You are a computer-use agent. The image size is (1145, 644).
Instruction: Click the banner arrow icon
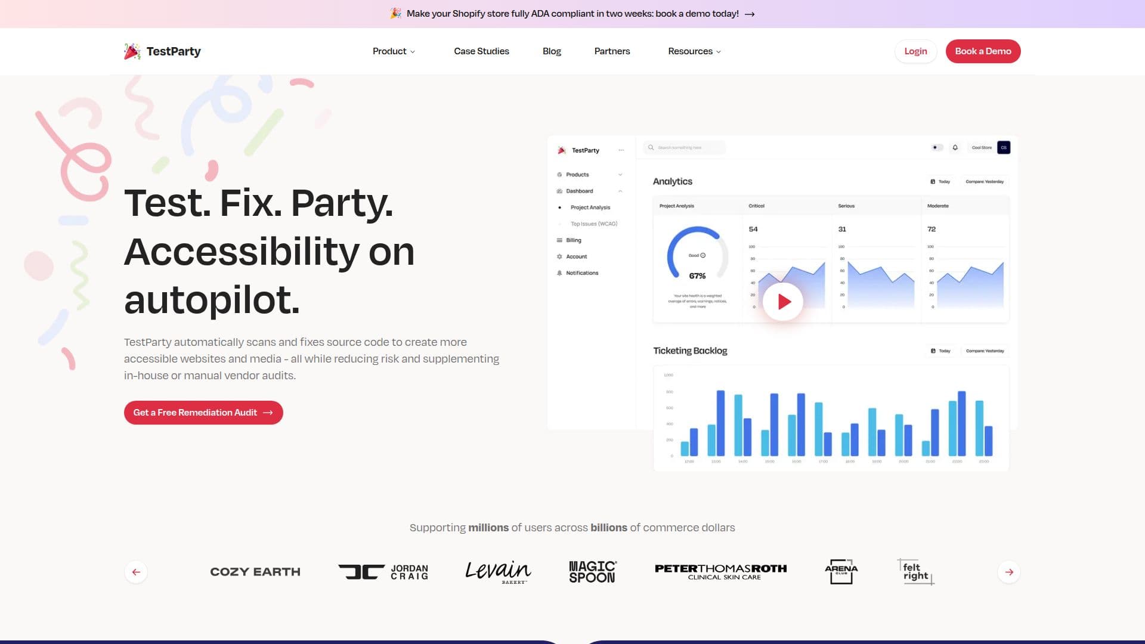pyautogui.click(x=750, y=14)
